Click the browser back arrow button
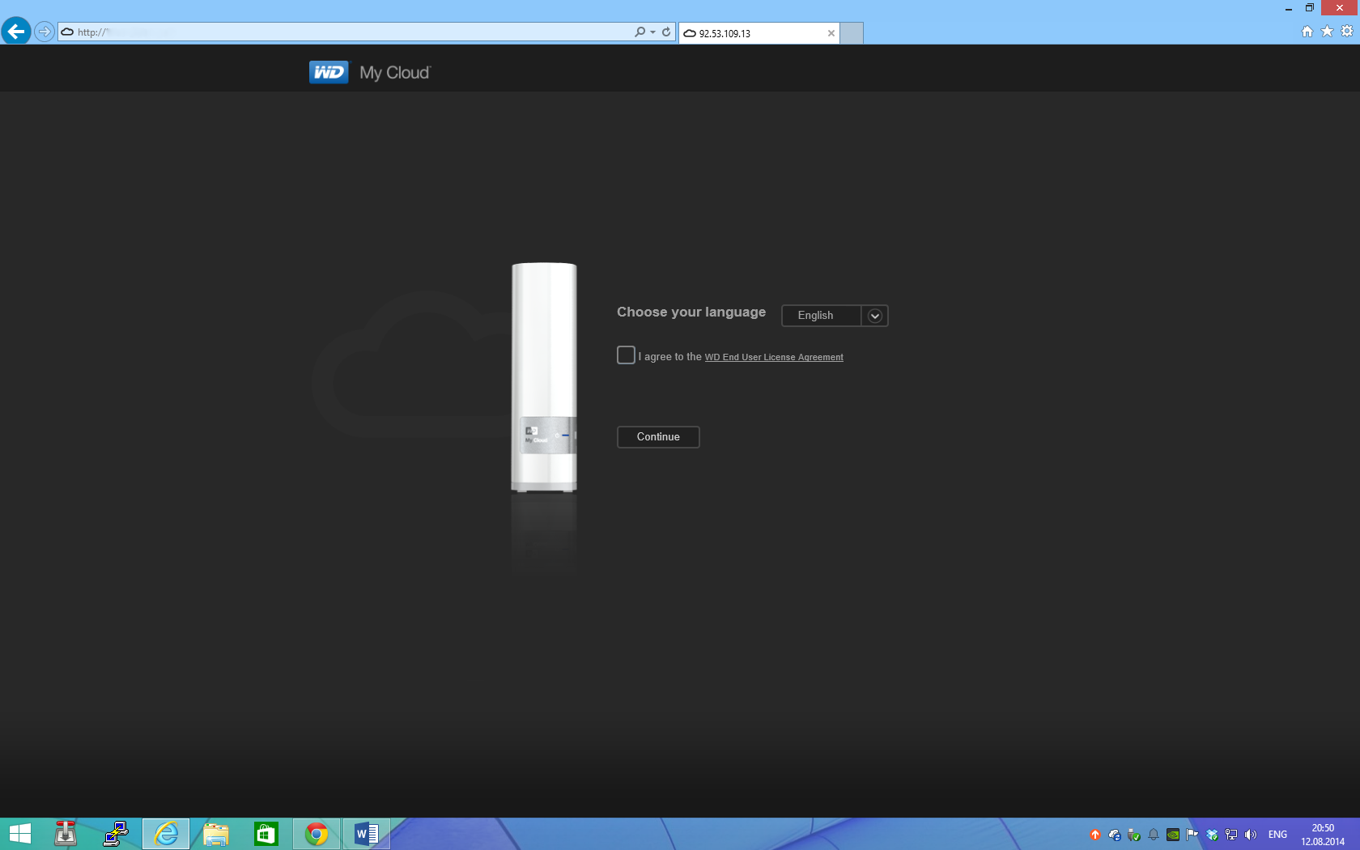Screen dimensions: 1360x850 (x=16, y=32)
